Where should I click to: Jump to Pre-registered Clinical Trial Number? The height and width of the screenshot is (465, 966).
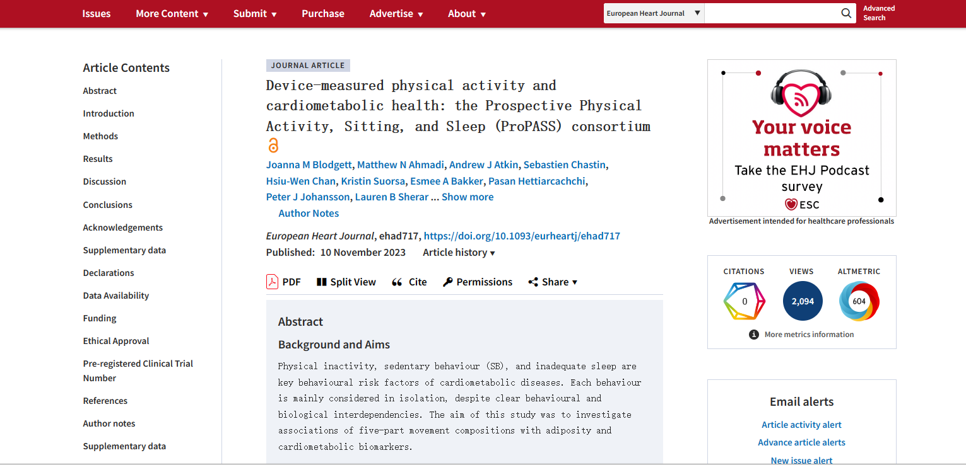138,370
